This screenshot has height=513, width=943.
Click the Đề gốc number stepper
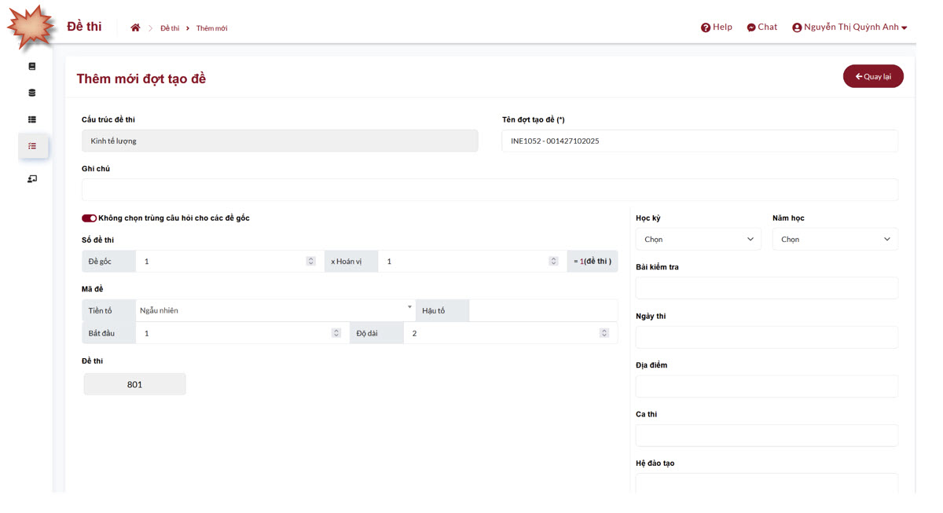tap(310, 262)
